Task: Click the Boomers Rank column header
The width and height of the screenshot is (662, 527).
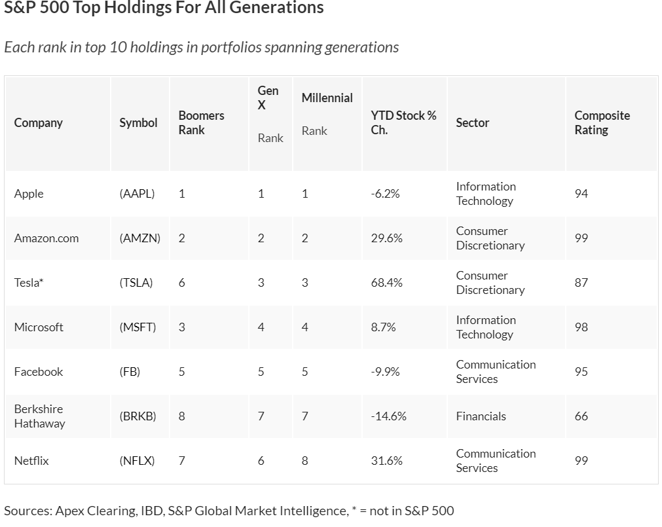Action: 201,123
